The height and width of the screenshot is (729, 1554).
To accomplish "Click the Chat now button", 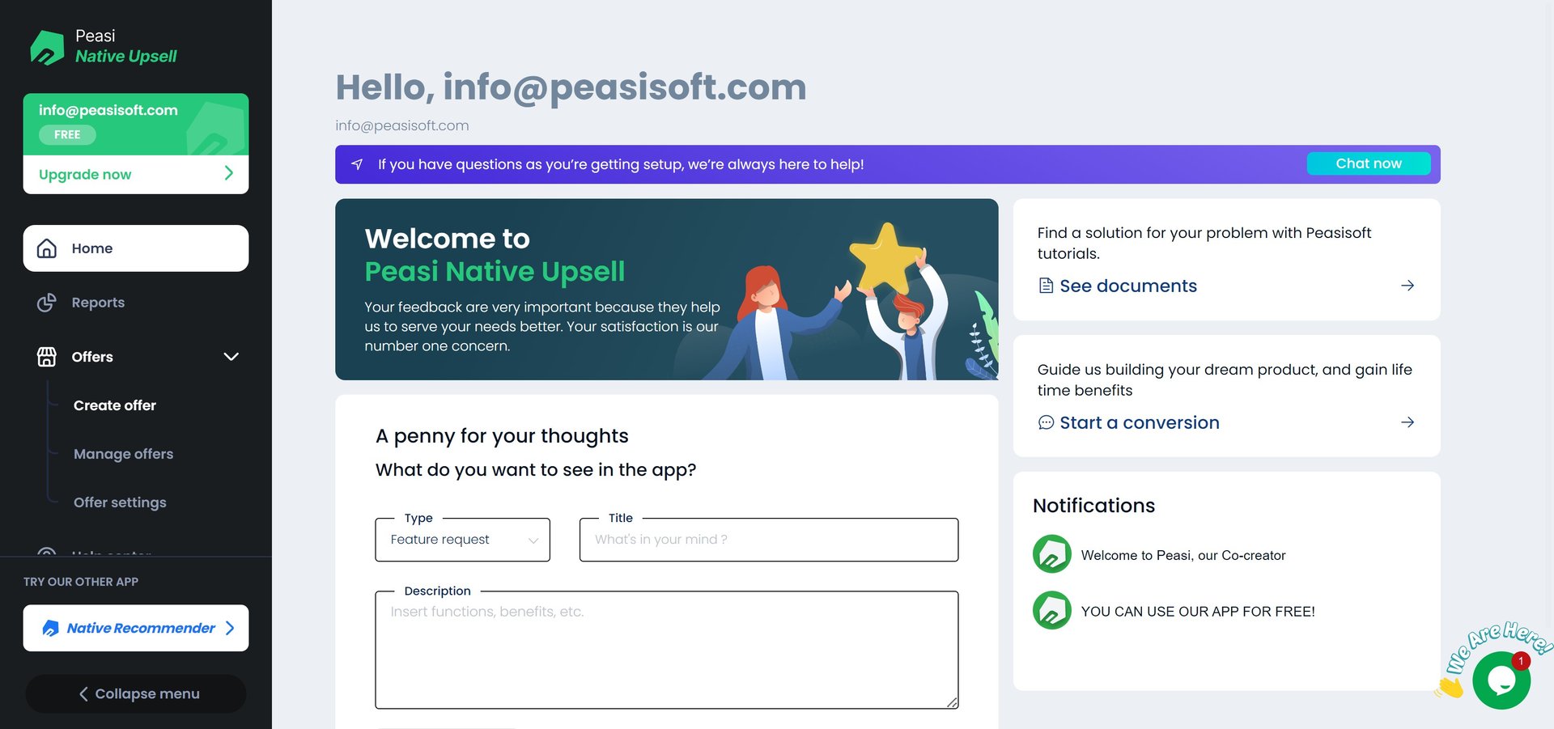I will (1369, 163).
